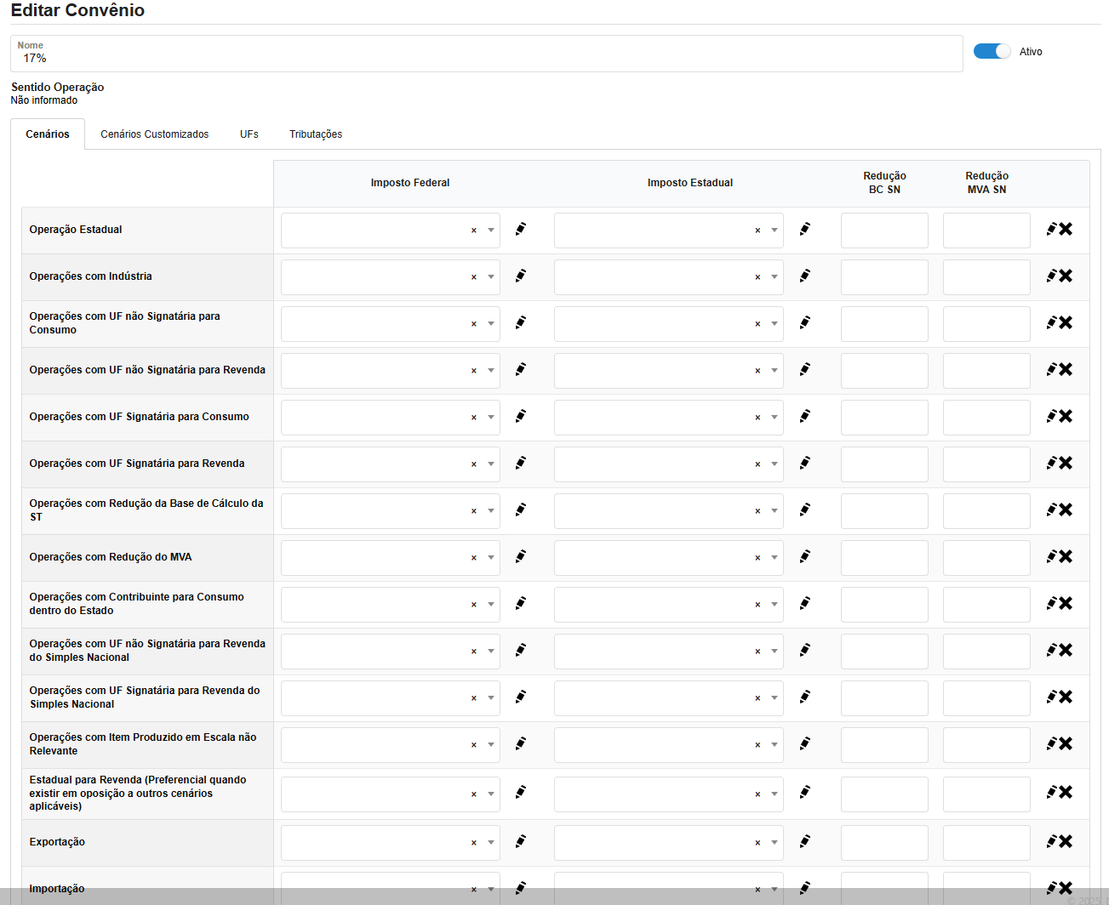The width and height of the screenshot is (1109, 905).
Task: Clear the Exportação row using eraser icon
Action: coord(1059,842)
